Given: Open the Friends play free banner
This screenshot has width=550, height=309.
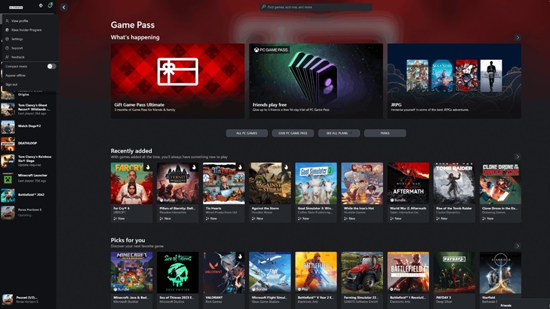Looking at the screenshot, I should [316, 81].
